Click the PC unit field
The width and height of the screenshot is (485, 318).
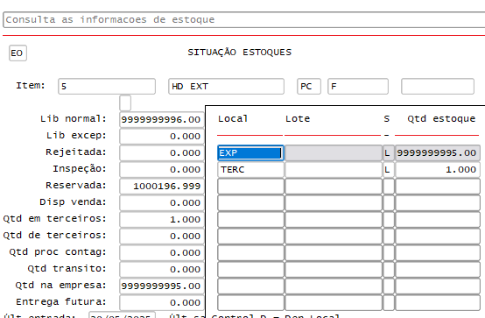309,86
